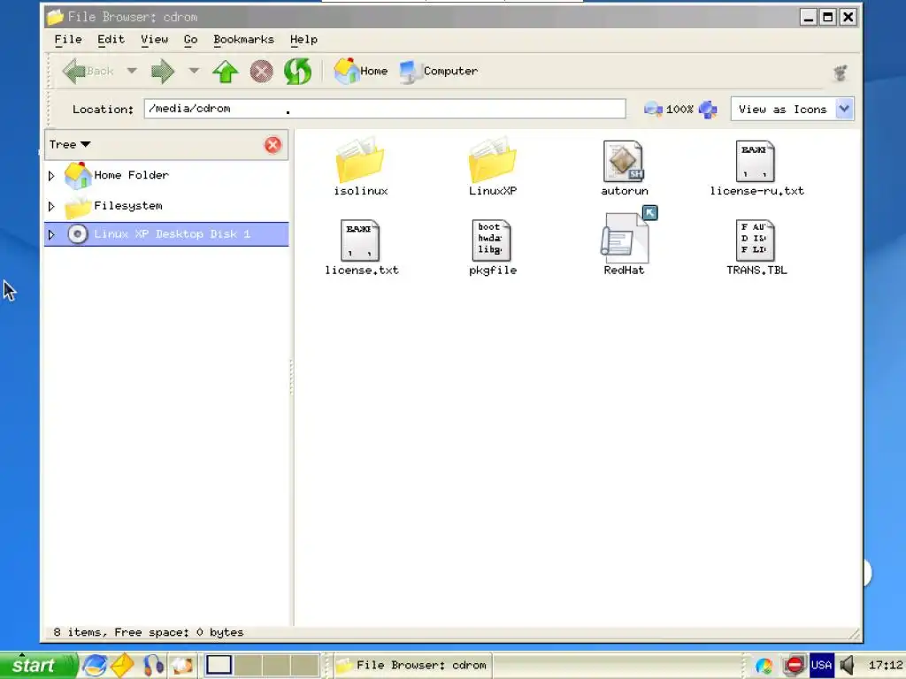Open the Edit menu
This screenshot has width=906, height=679.
(111, 39)
